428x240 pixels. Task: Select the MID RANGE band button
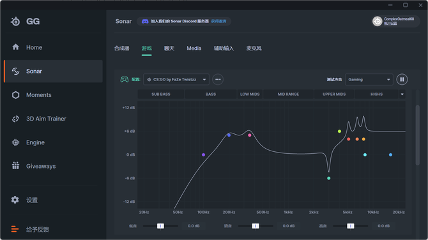(x=288, y=94)
